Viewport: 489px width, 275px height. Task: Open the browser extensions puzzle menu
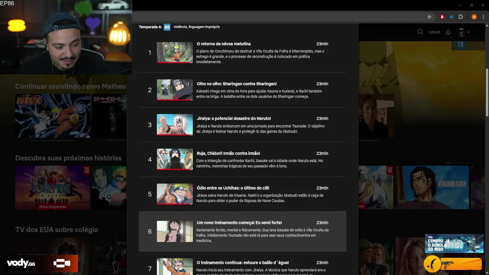tap(460, 17)
